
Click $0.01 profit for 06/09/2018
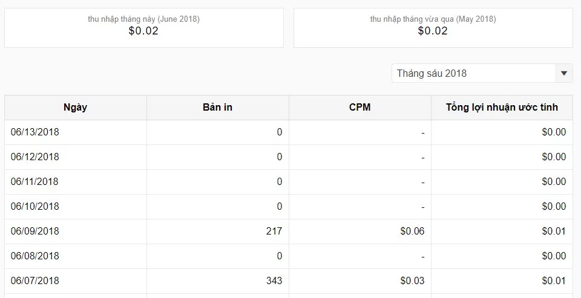pyautogui.click(x=554, y=232)
